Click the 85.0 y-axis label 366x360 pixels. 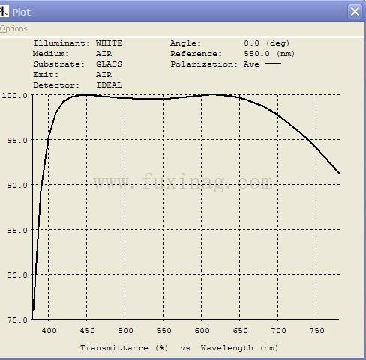tap(17, 231)
